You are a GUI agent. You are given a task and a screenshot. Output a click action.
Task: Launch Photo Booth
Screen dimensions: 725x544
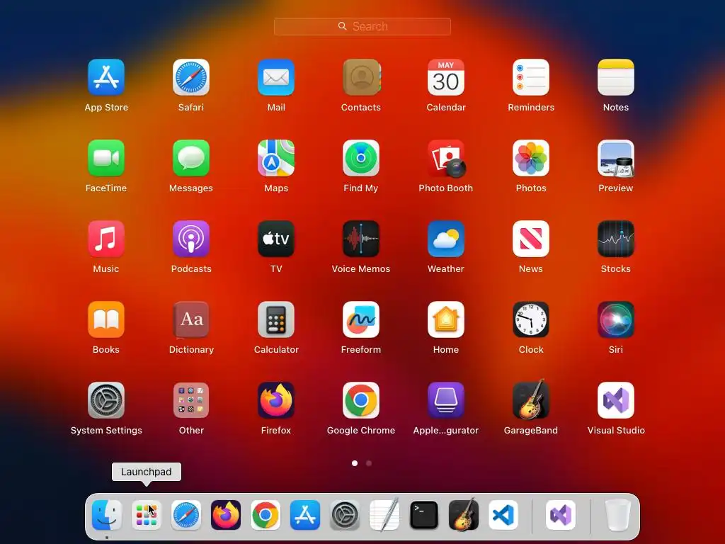446,158
